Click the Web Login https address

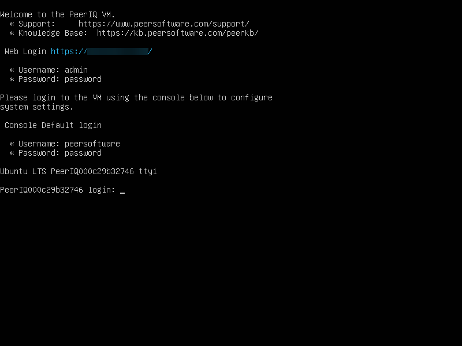101,51
